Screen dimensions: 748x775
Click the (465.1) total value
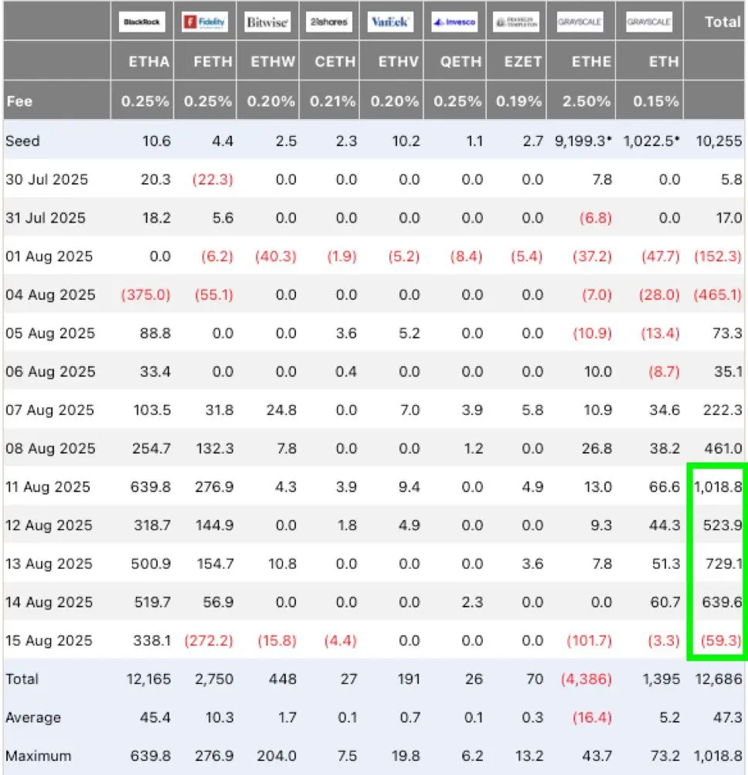pos(718,294)
